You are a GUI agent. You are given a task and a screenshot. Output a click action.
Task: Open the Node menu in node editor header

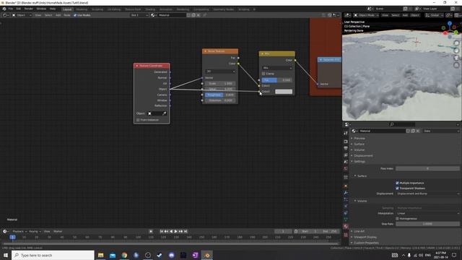pyautogui.click(x=67, y=15)
